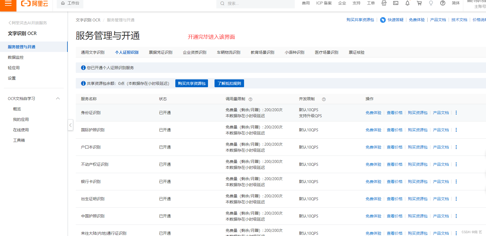This screenshot has height=236, width=486.
Task: Click 文字识别 OCR breadcrumb
Action: coord(88,20)
